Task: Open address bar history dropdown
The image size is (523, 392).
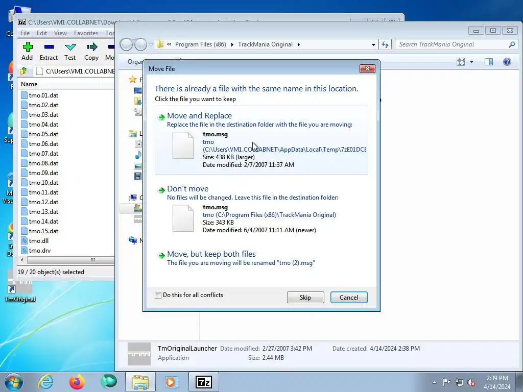Action: (x=373, y=45)
